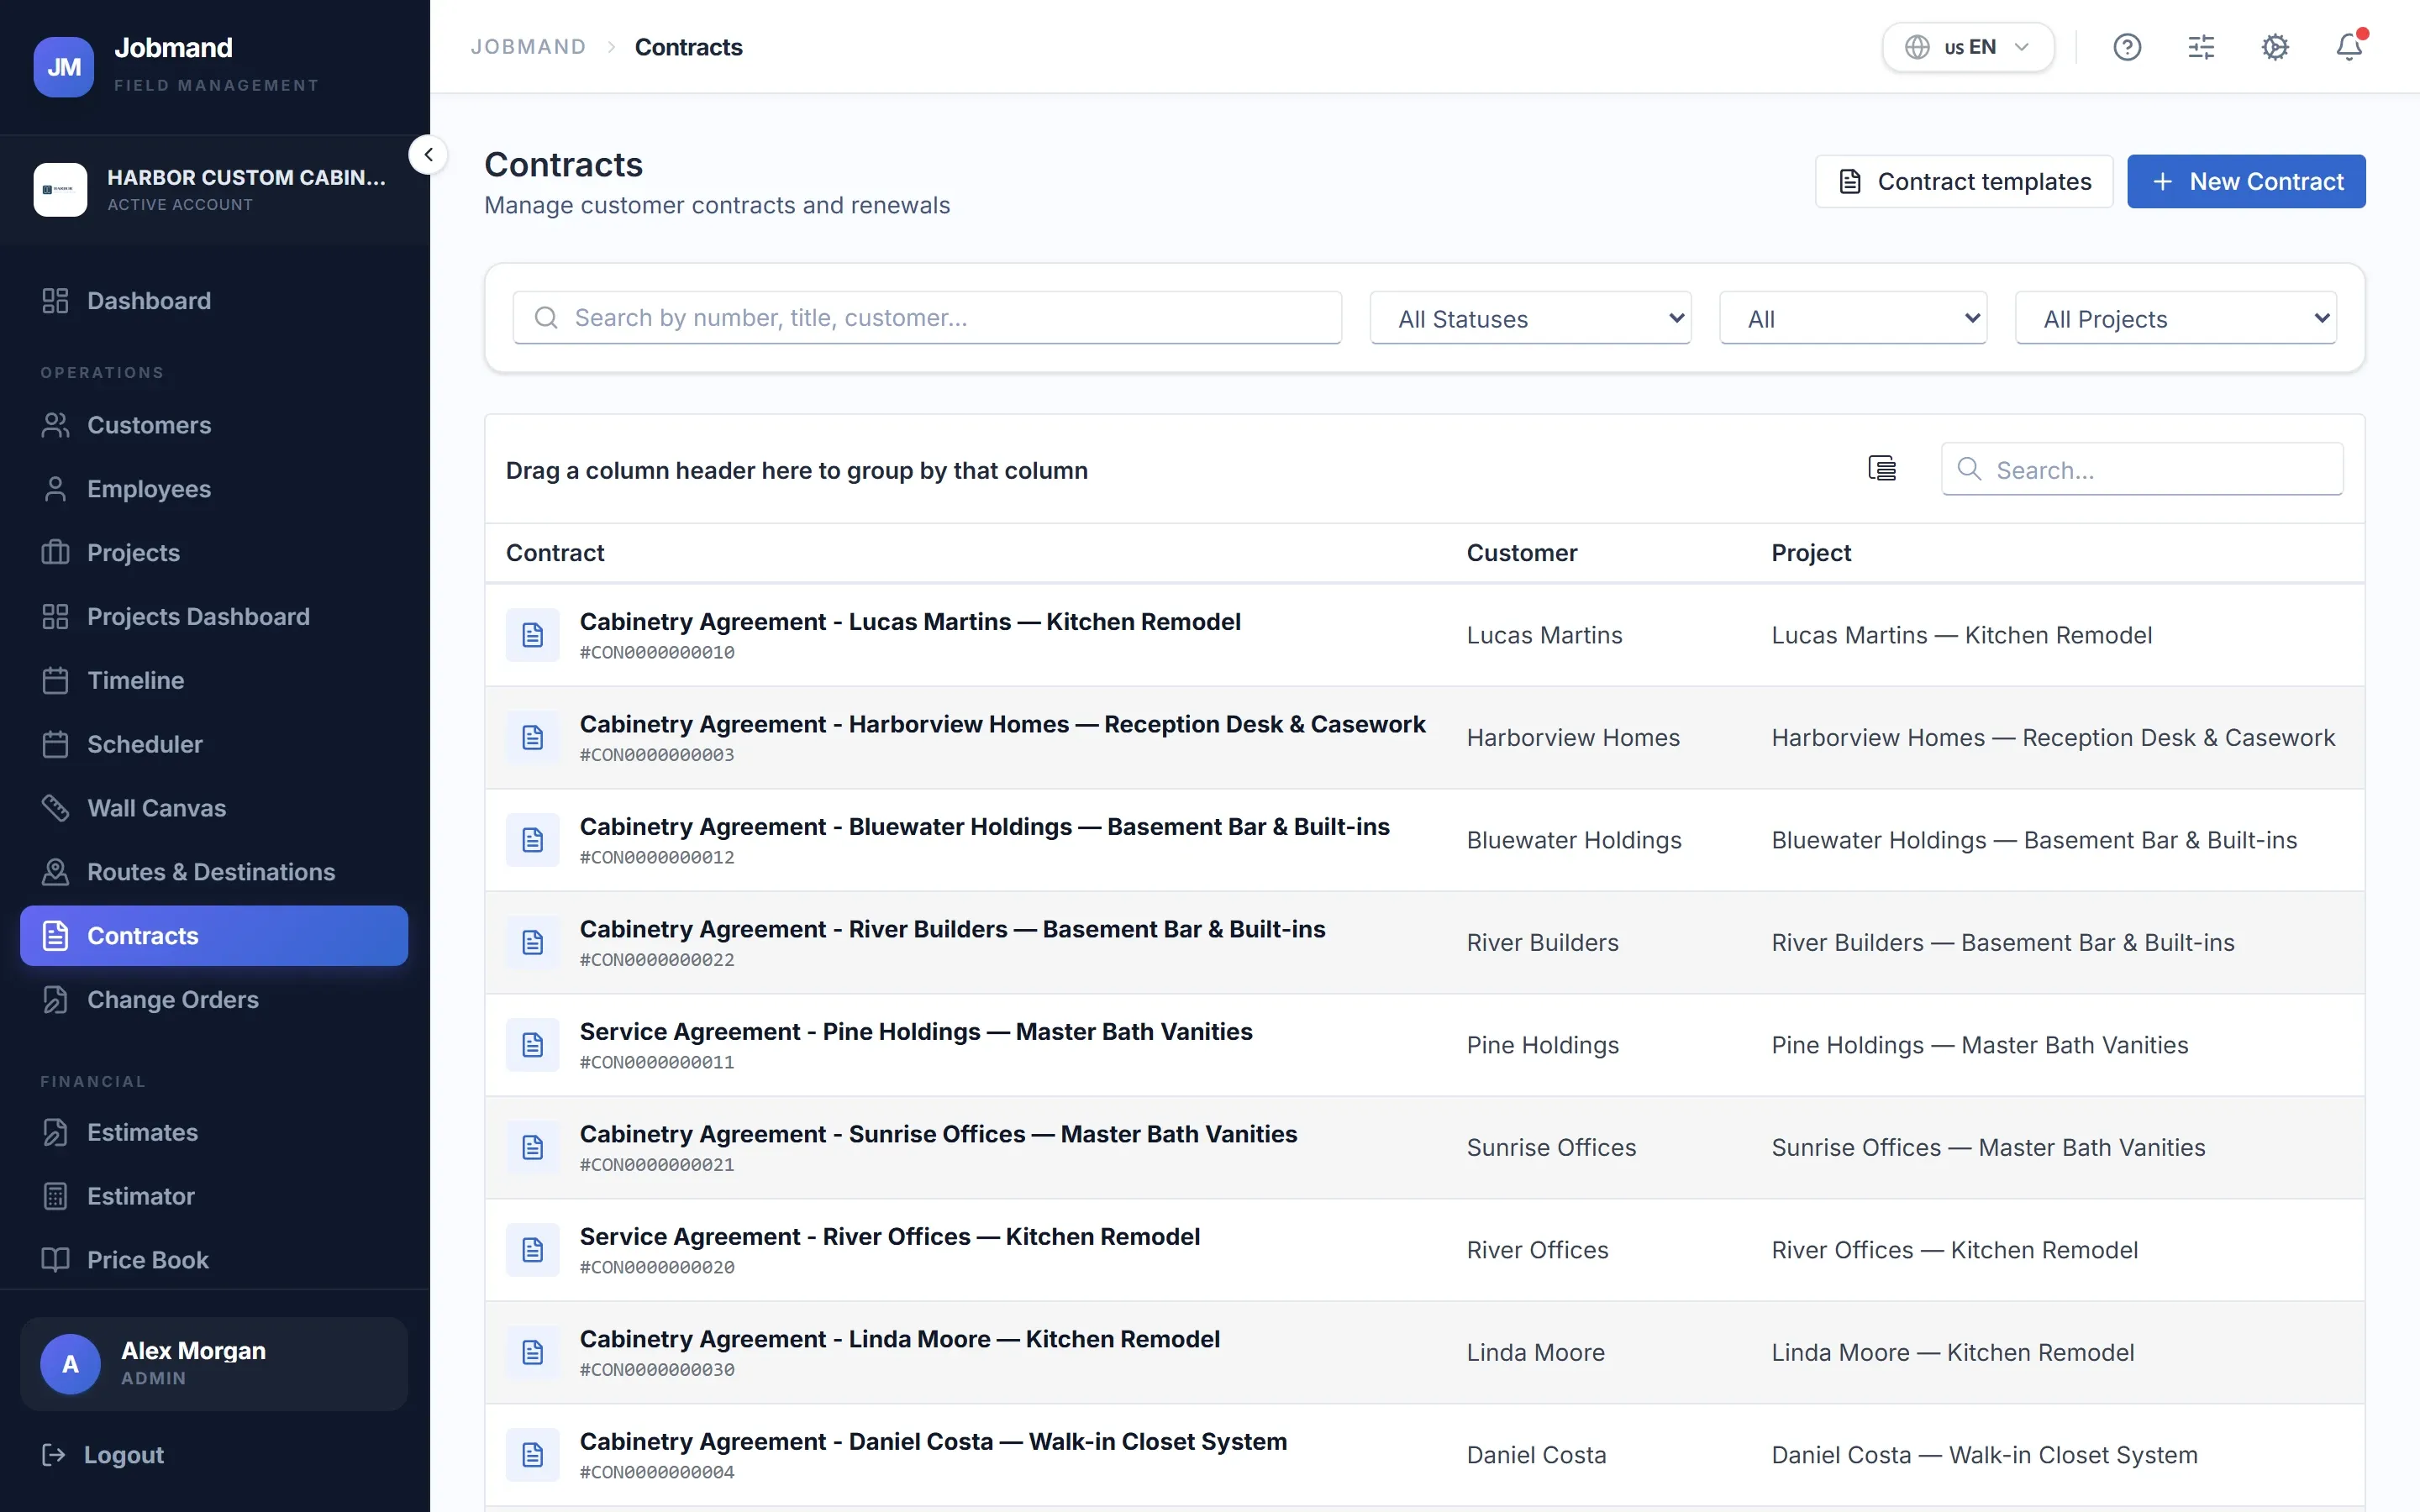Screen dimensions: 2420x1512
Task: Switch the Harbor Custom Cabinets active account
Action: click(x=214, y=189)
